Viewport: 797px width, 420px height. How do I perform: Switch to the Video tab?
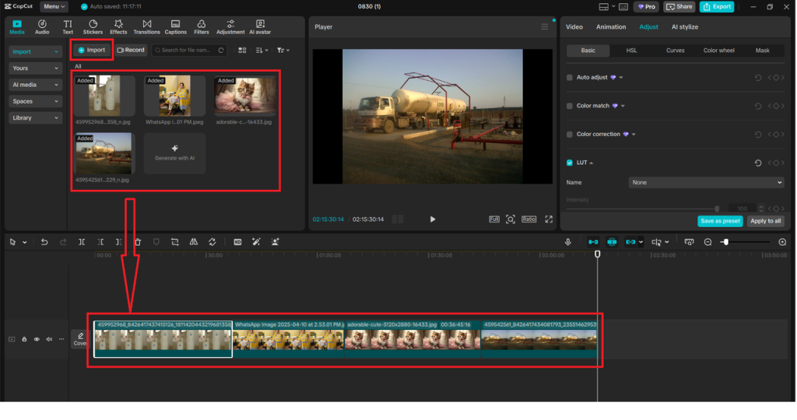pyautogui.click(x=574, y=27)
